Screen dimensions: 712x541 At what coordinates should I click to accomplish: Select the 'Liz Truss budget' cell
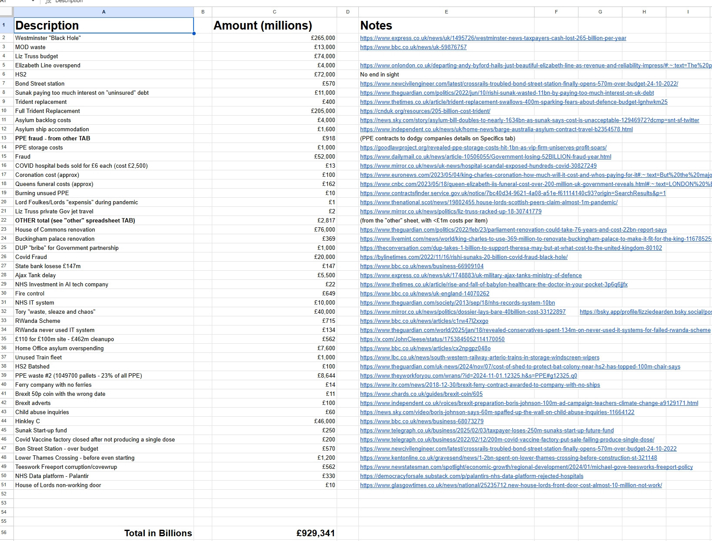tap(104, 56)
